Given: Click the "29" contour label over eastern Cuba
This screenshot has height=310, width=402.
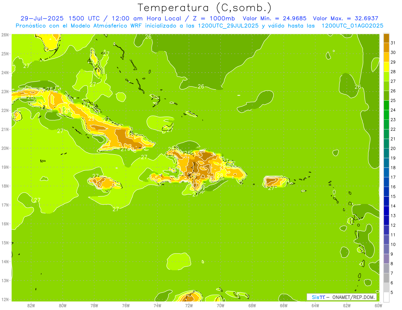Looking at the screenshot, I should click(91, 118).
